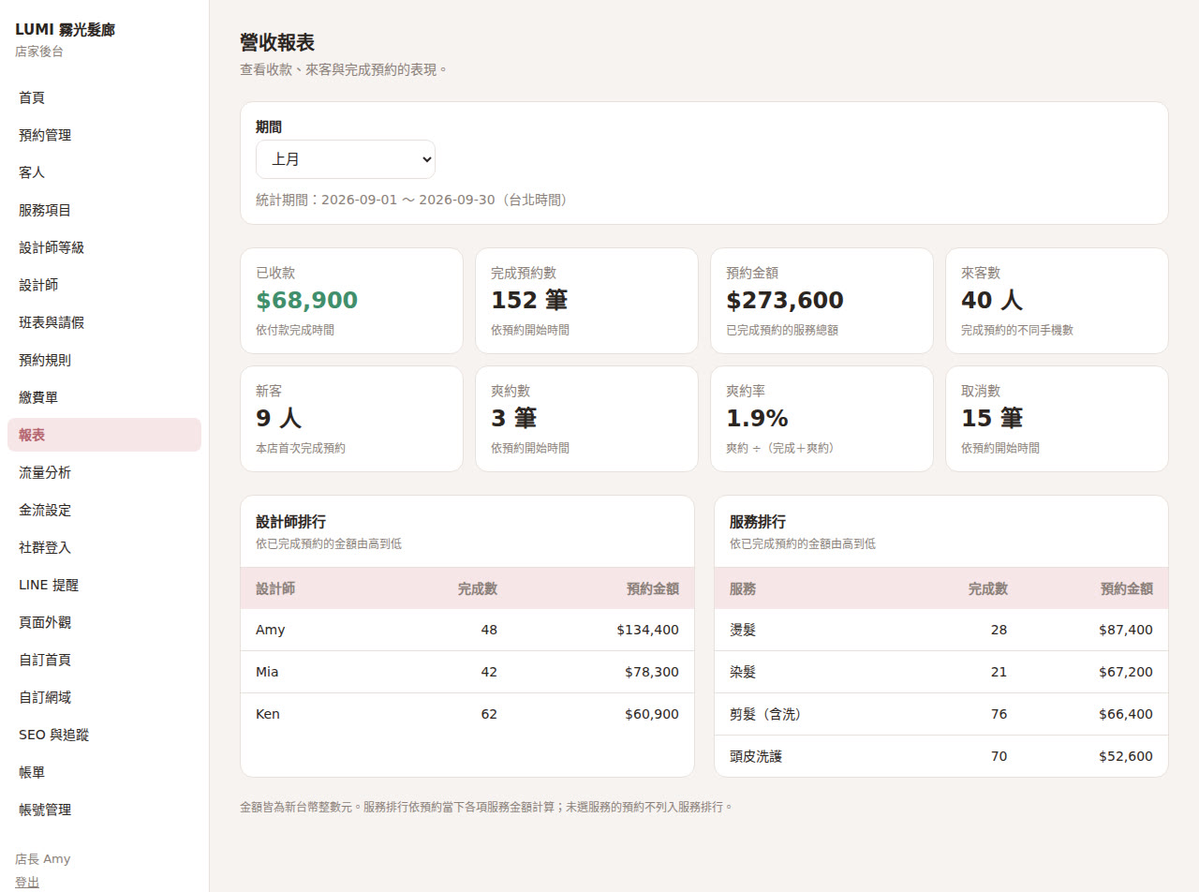Open 流量分析 in the sidebar
Viewport: 1199px width, 892px height.
coord(104,472)
